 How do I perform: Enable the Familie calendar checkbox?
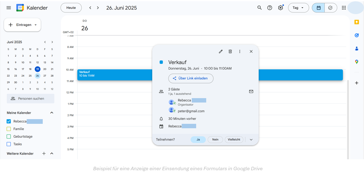[9, 129]
